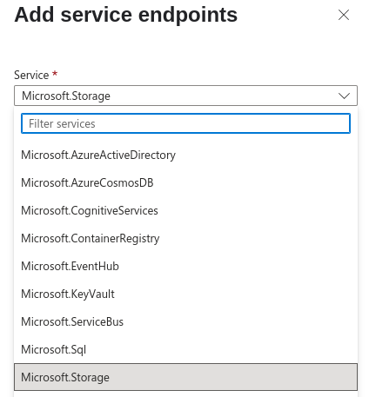The height and width of the screenshot is (397, 369).
Task: Choose Microsoft.Sql from the service list
Action: 185,349
